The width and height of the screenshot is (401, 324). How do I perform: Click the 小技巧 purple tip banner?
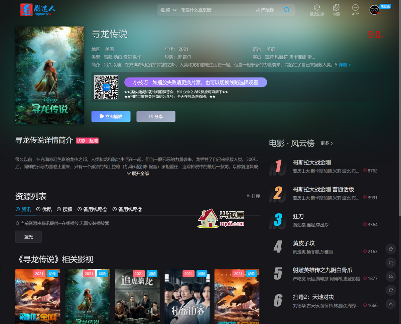pyautogui.click(x=195, y=82)
